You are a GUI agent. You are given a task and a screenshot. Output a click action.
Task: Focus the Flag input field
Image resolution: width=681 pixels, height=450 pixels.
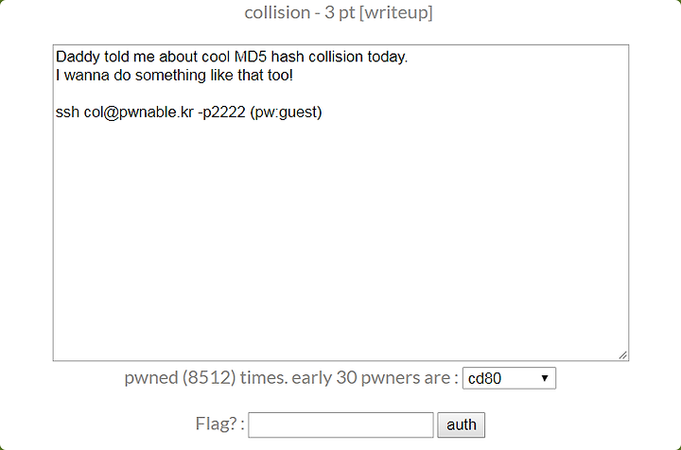[x=340, y=424]
